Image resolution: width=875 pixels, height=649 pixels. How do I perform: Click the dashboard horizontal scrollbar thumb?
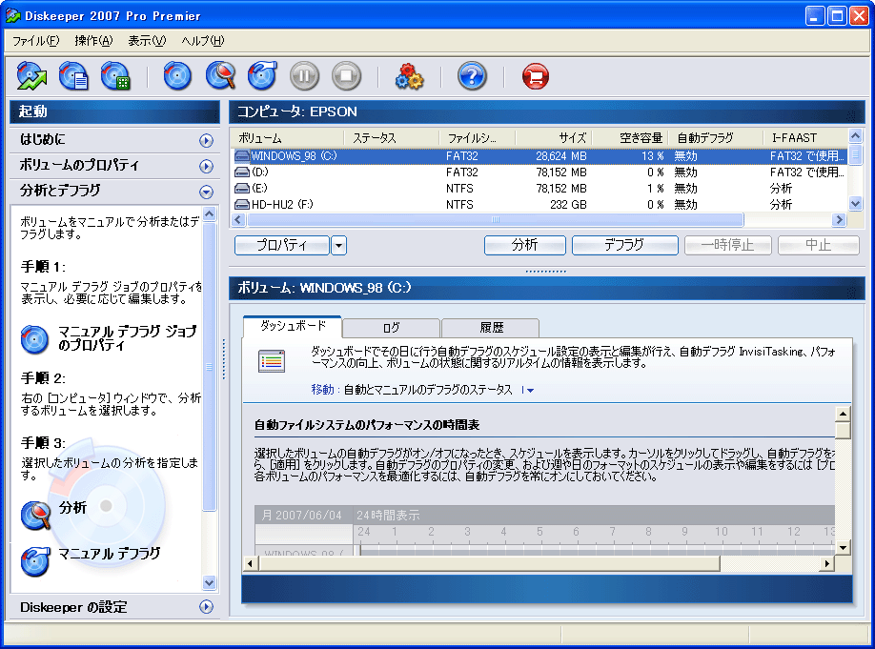490,563
